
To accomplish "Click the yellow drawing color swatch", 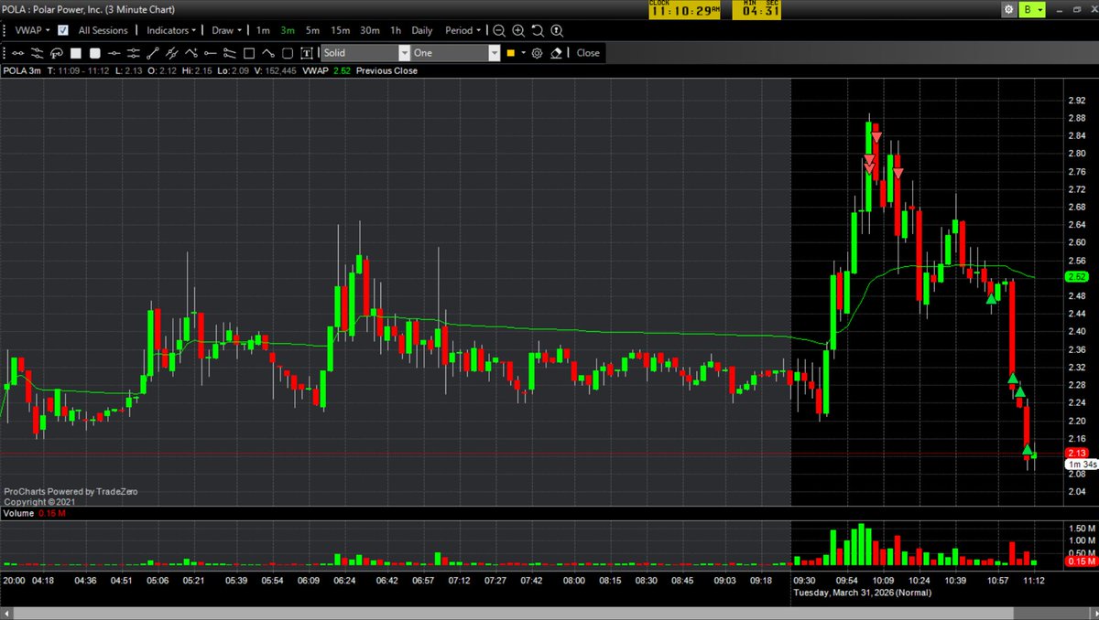I will click(x=510, y=53).
